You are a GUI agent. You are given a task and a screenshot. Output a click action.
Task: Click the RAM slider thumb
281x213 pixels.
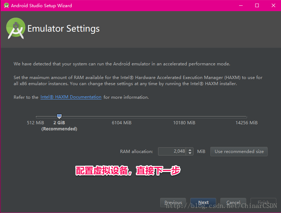[59, 116]
